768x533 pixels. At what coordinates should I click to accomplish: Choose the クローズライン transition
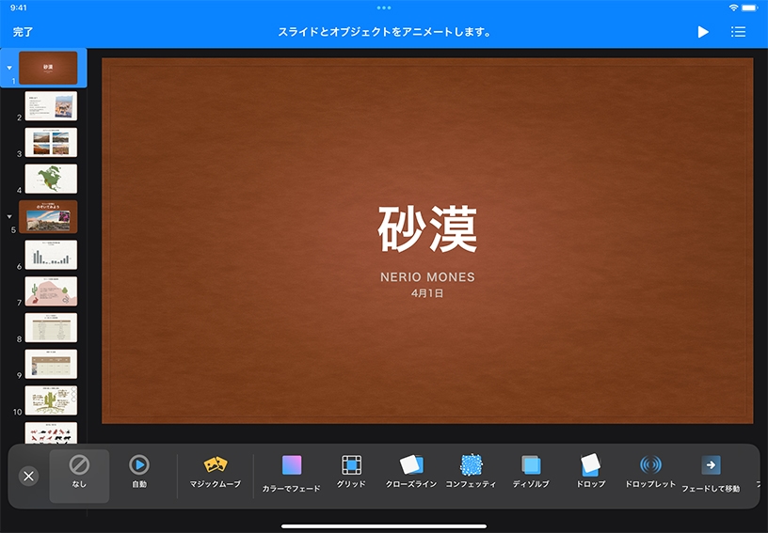411,474
